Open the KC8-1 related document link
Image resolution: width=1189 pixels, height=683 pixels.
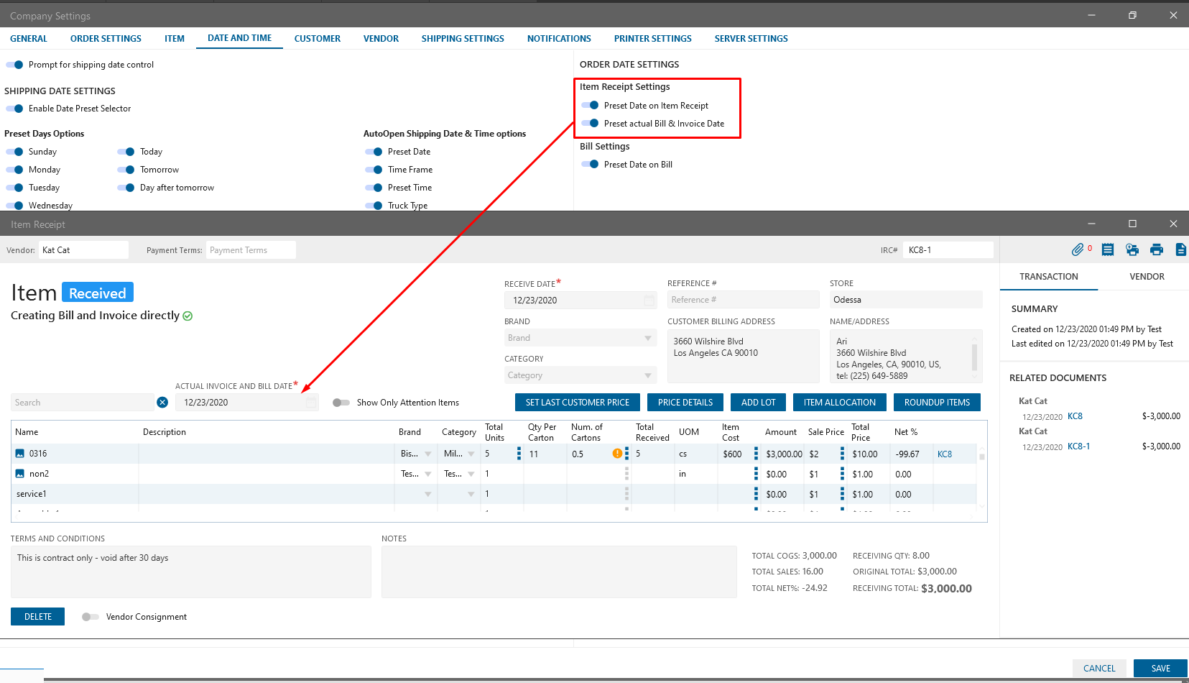tap(1078, 446)
